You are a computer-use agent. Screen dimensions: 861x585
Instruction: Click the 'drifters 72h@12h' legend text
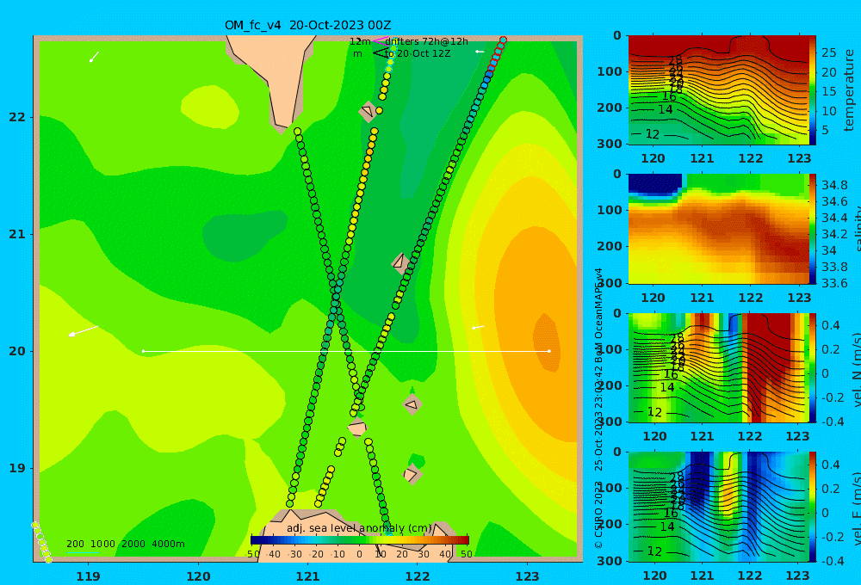[x=427, y=41]
